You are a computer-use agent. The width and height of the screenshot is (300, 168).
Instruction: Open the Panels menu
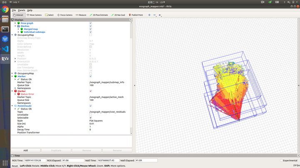[21, 10]
